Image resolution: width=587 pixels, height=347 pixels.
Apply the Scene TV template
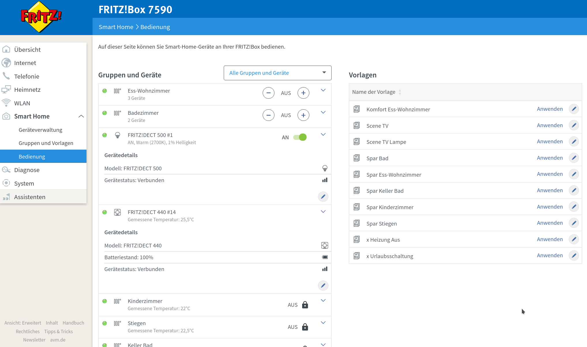[550, 125]
